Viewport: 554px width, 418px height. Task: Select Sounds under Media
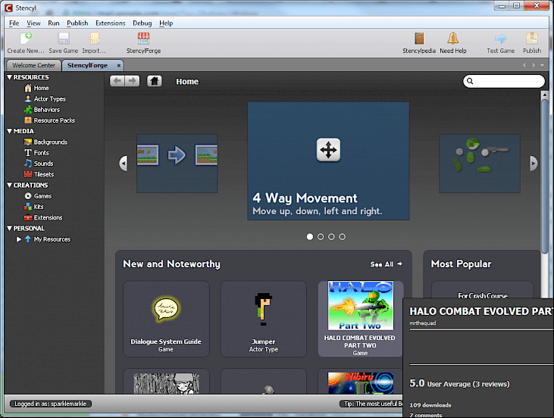tap(39, 164)
